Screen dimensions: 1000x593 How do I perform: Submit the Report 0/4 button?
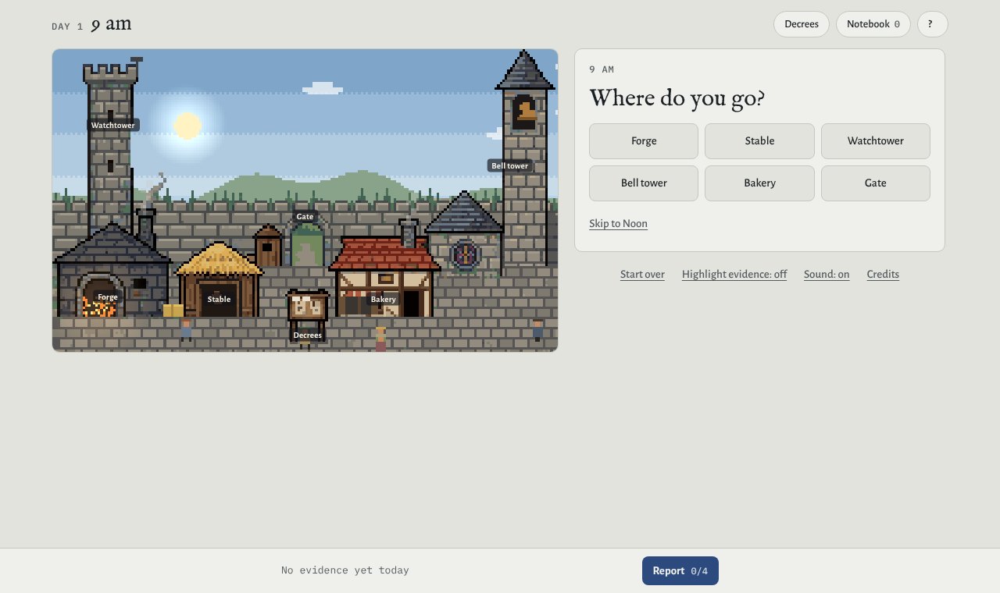pos(680,570)
